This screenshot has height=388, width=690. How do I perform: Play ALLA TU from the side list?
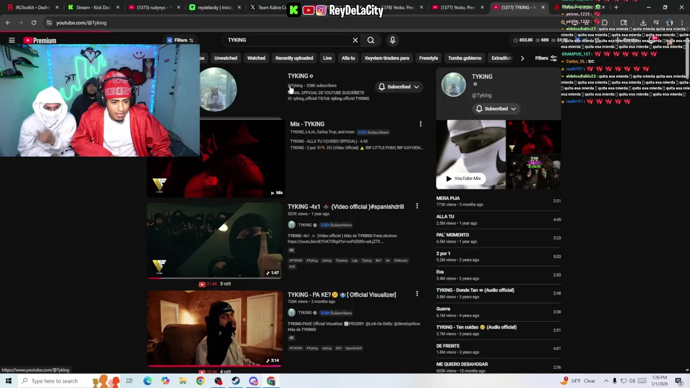coord(499,219)
